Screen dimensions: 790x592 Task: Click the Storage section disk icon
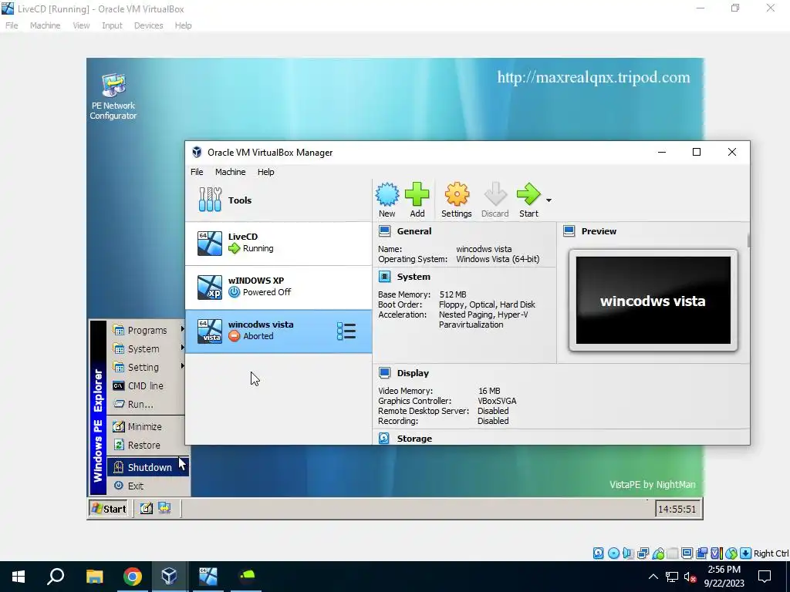384,439
